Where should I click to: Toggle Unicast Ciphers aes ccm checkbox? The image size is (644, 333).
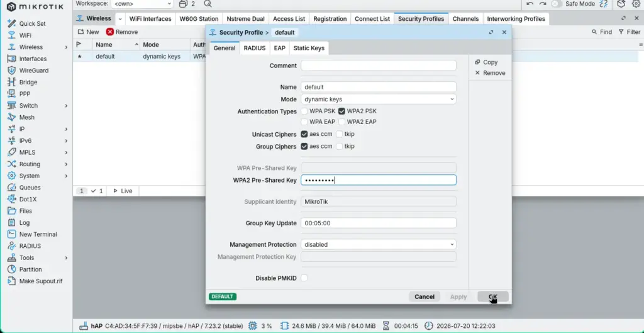pyautogui.click(x=304, y=134)
